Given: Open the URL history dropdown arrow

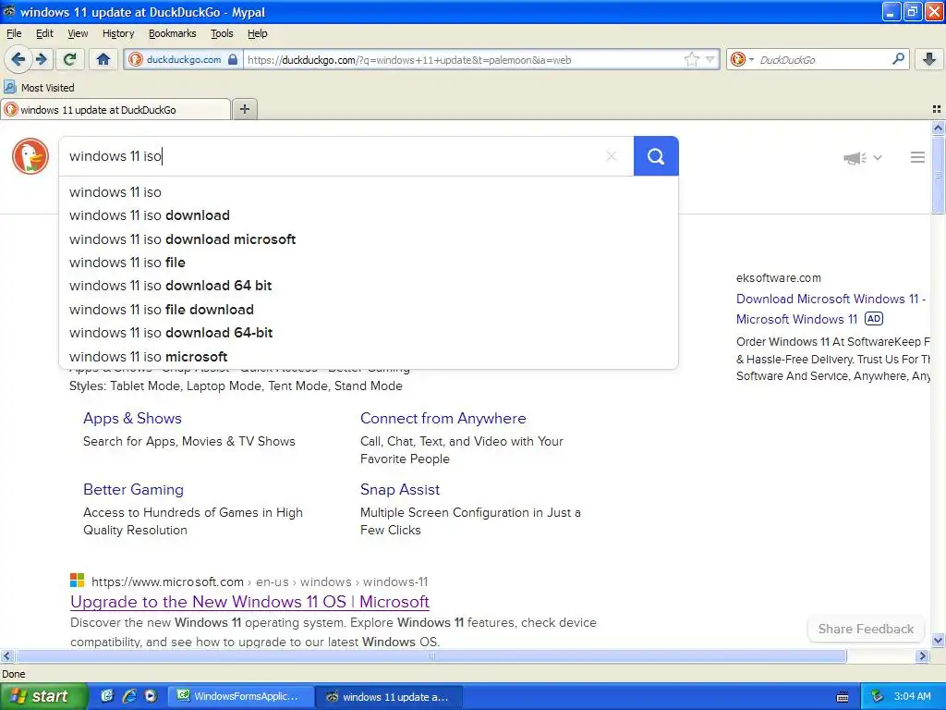Looking at the screenshot, I should click(x=710, y=59).
